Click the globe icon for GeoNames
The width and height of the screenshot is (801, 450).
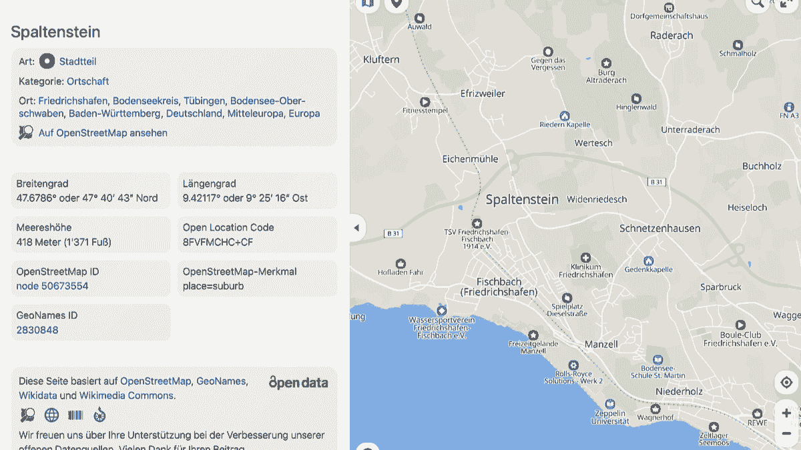[x=51, y=415]
